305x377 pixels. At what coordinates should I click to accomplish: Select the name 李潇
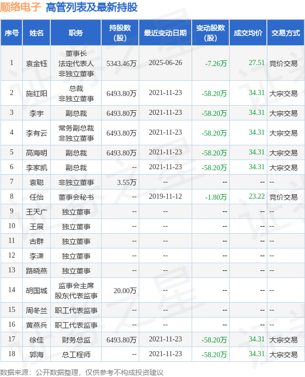pos(37,256)
